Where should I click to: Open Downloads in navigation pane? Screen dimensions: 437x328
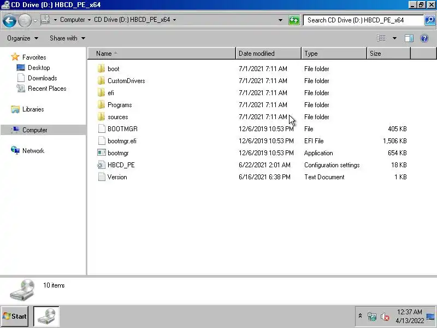pyautogui.click(x=43, y=78)
